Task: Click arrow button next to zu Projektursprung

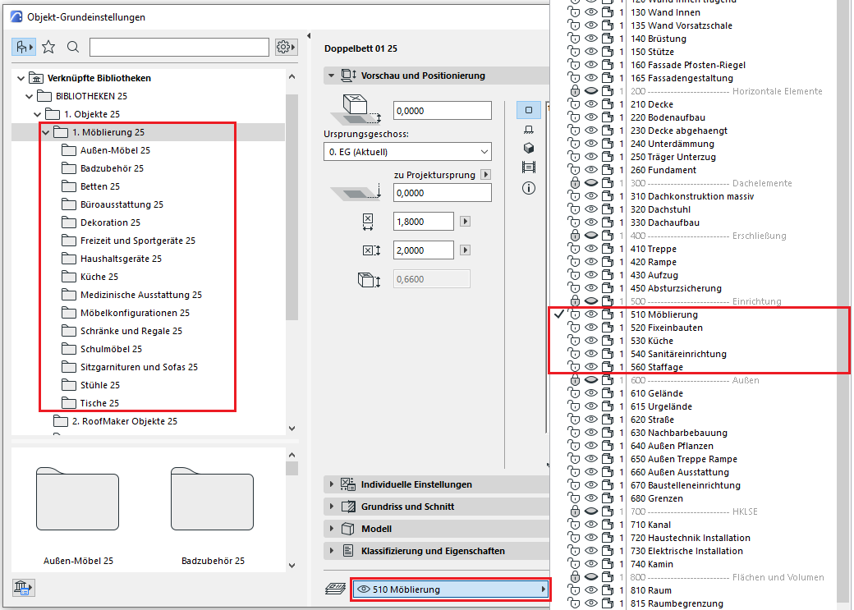Action: 485,175
